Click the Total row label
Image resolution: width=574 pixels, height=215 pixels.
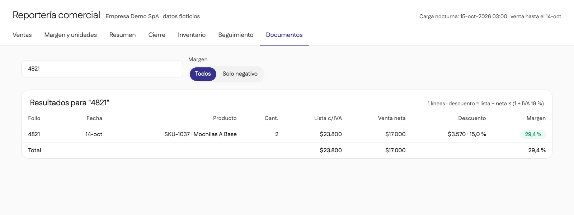(x=34, y=150)
